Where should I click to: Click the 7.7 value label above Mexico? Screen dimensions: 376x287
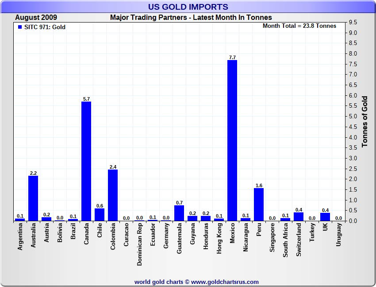(232, 57)
